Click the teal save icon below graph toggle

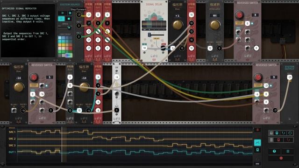pyautogui.click(x=257, y=150)
